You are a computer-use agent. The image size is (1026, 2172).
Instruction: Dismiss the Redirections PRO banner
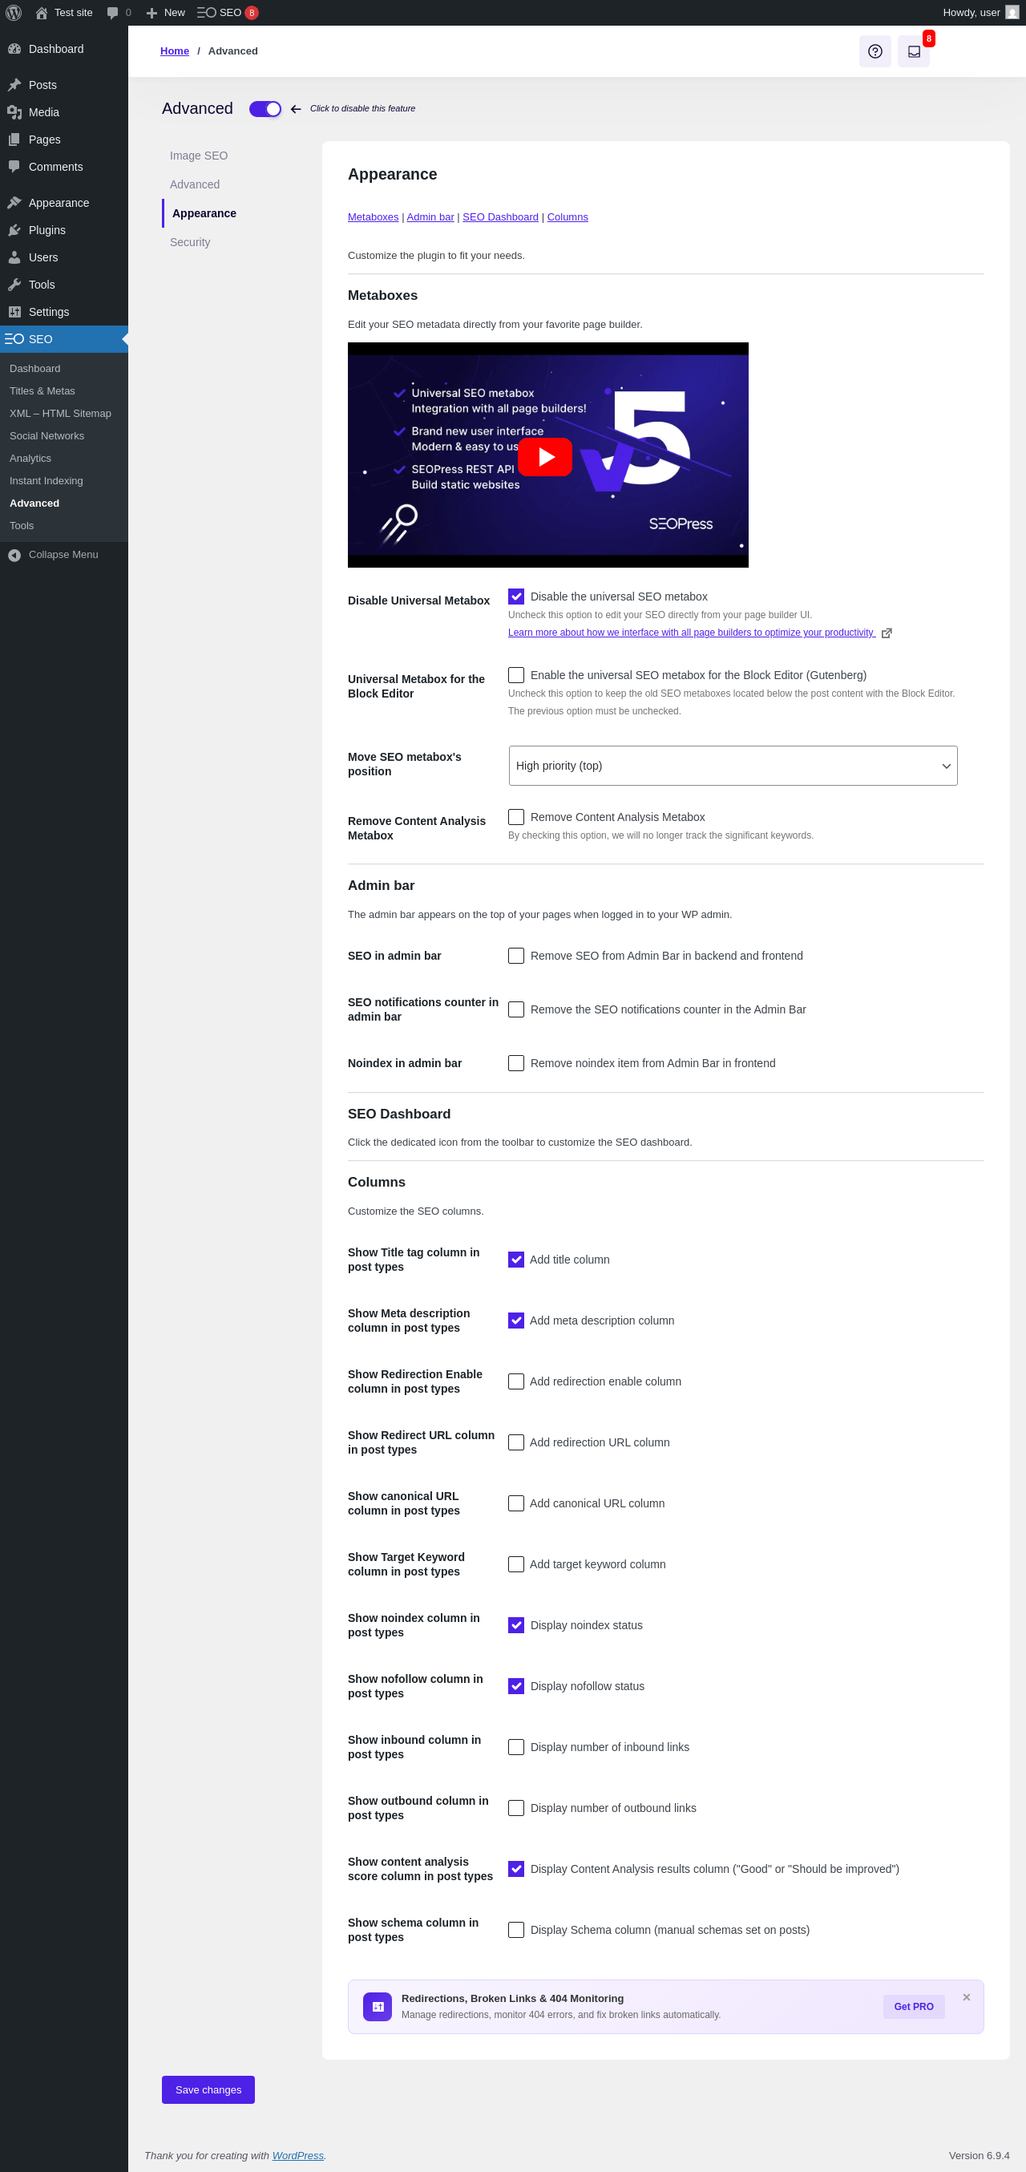[966, 1997]
